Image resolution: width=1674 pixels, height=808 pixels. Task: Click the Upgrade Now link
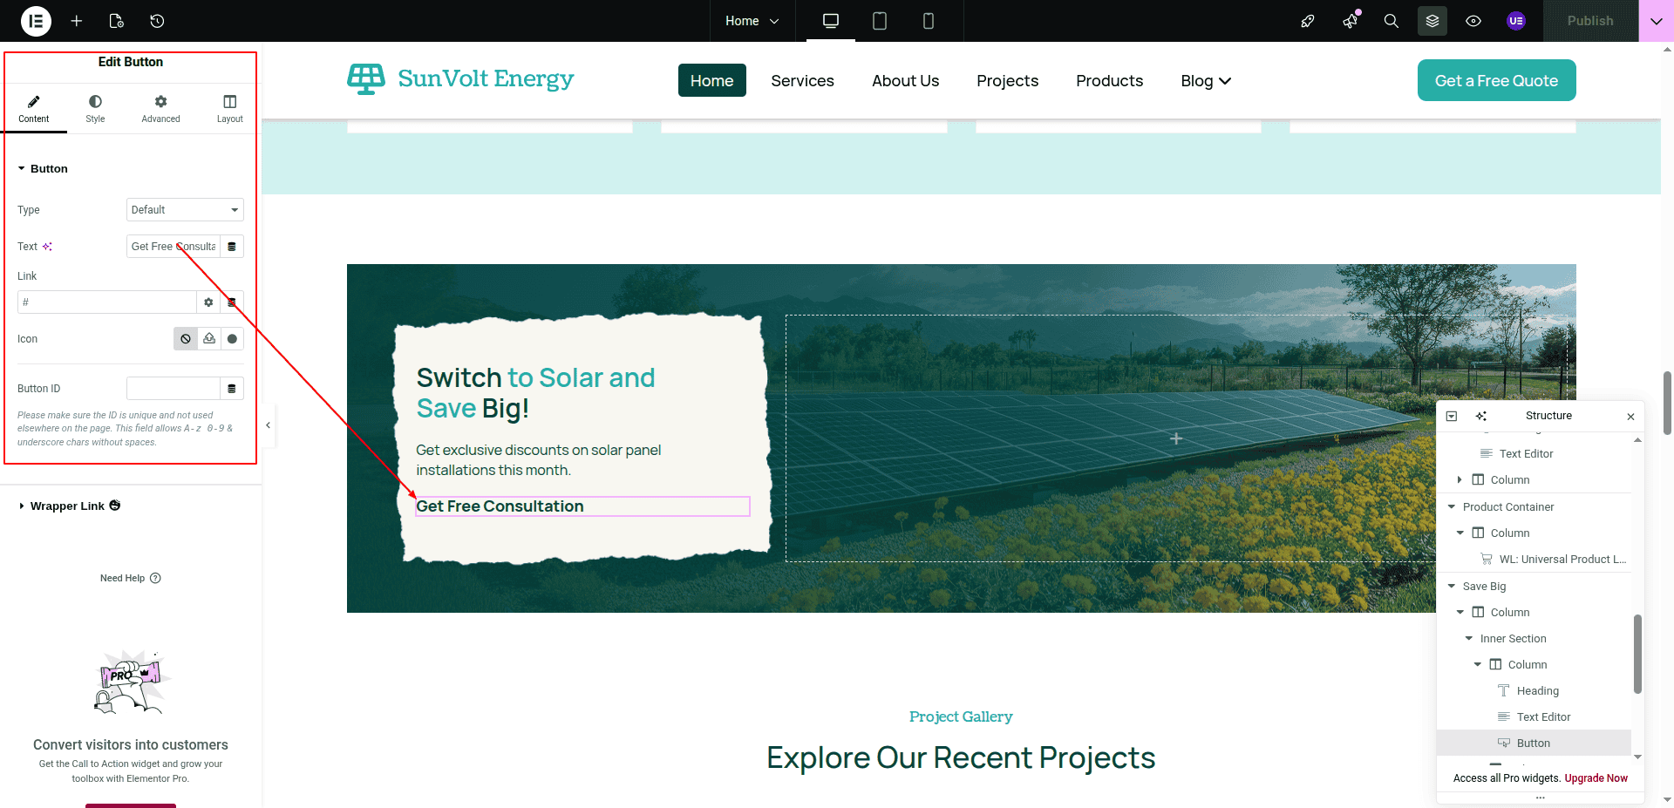tap(1596, 778)
